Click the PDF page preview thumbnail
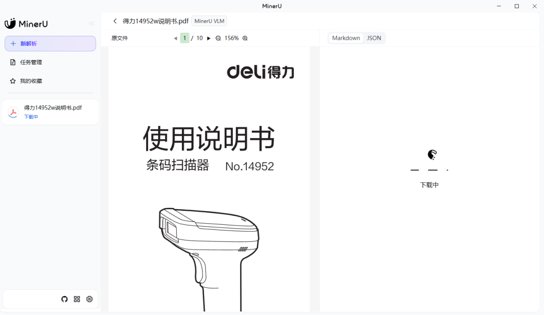The width and height of the screenshot is (544, 315). click(x=209, y=179)
